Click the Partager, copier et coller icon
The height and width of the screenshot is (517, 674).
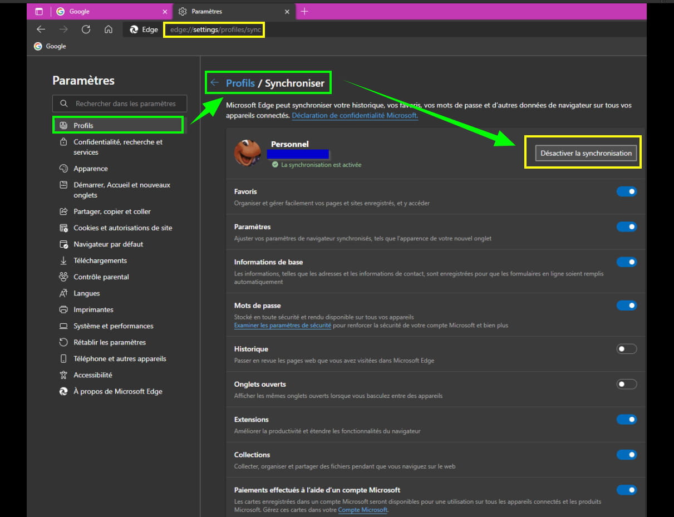[63, 211]
